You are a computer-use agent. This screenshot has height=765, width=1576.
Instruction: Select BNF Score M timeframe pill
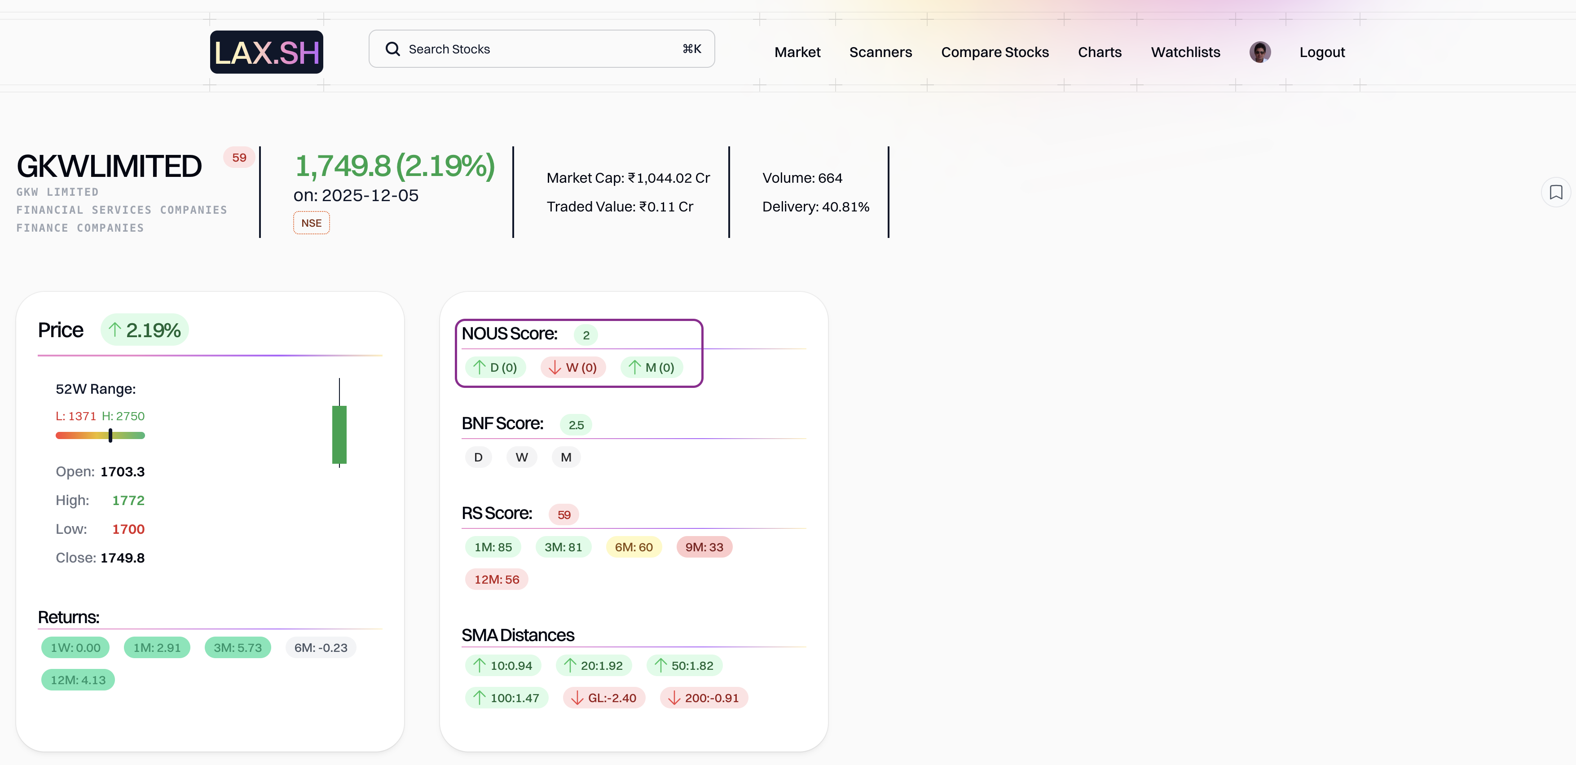[x=566, y=457]
